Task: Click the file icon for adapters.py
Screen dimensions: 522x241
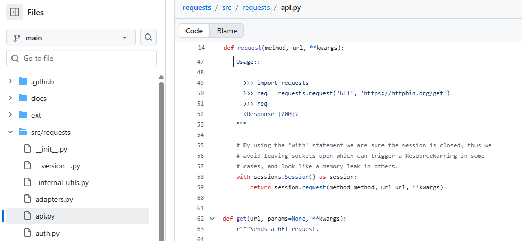Action: [x=28, y=199]
